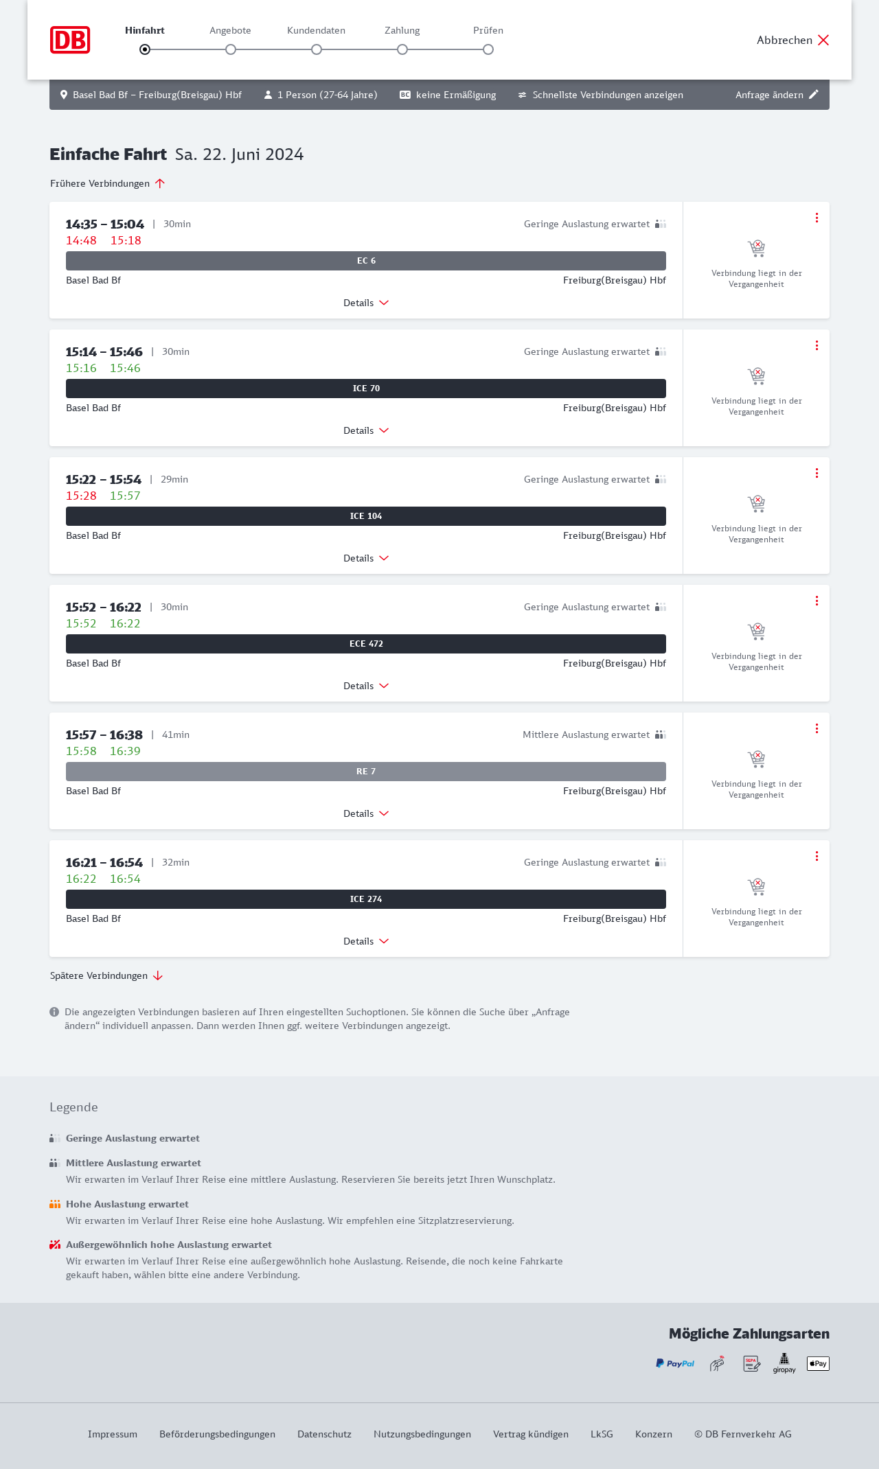879x1469 pixels.
Task: Click the crossed-out cart icon for ICE 104
Action: coord(756,504)
